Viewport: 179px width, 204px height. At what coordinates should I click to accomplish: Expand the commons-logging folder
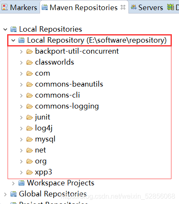[x=21, y=106]
